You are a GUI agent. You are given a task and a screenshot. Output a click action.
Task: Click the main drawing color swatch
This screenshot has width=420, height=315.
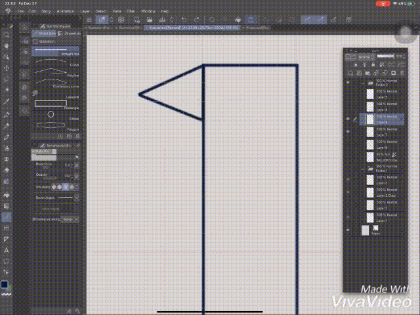pos(4,284)
